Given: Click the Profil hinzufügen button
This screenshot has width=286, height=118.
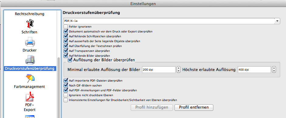Looking at the screenshot, I should pyautogui.click(x=152, y=107).
